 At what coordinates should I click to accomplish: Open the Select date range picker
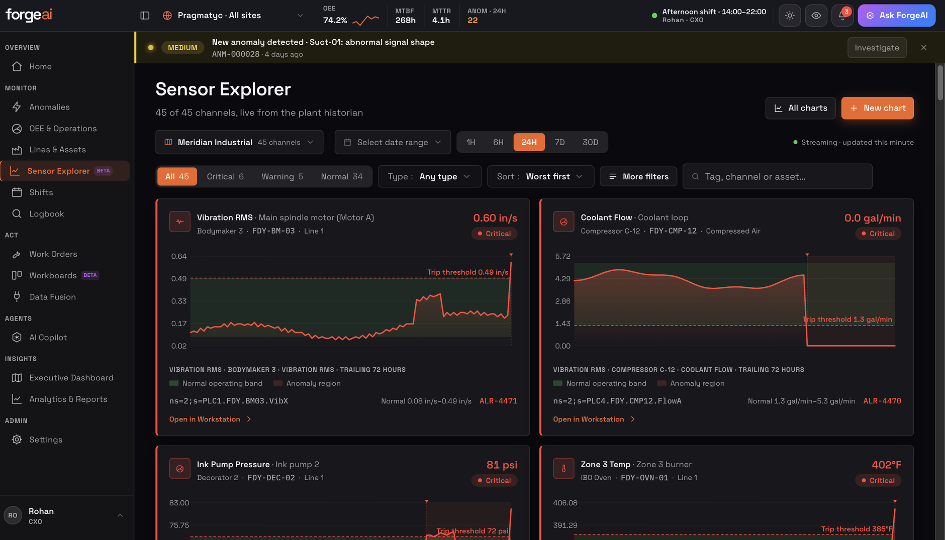click(x=393, y=142)
